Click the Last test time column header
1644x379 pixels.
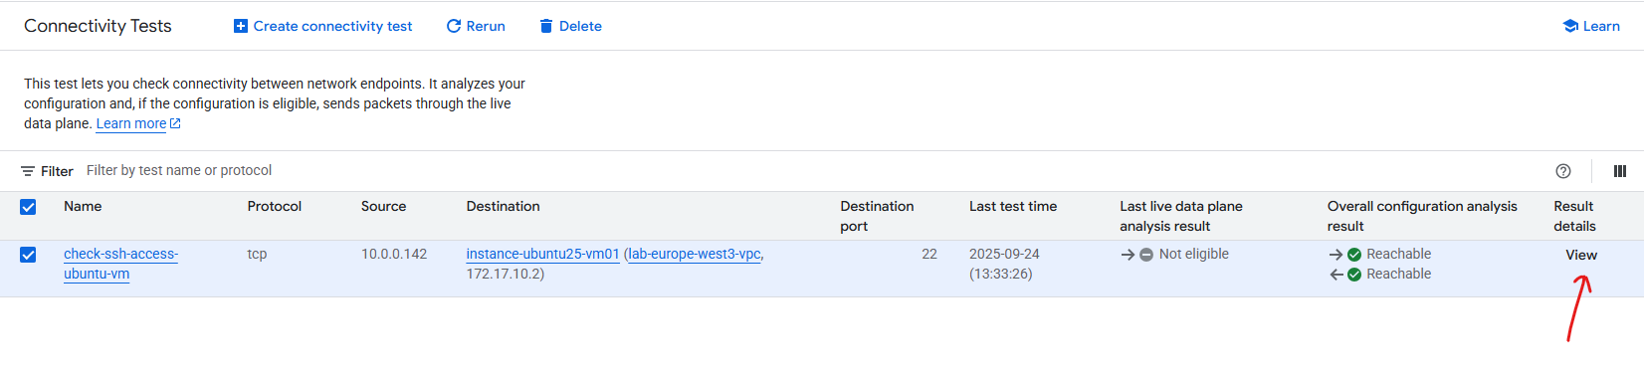click(x=1013, y=206)
